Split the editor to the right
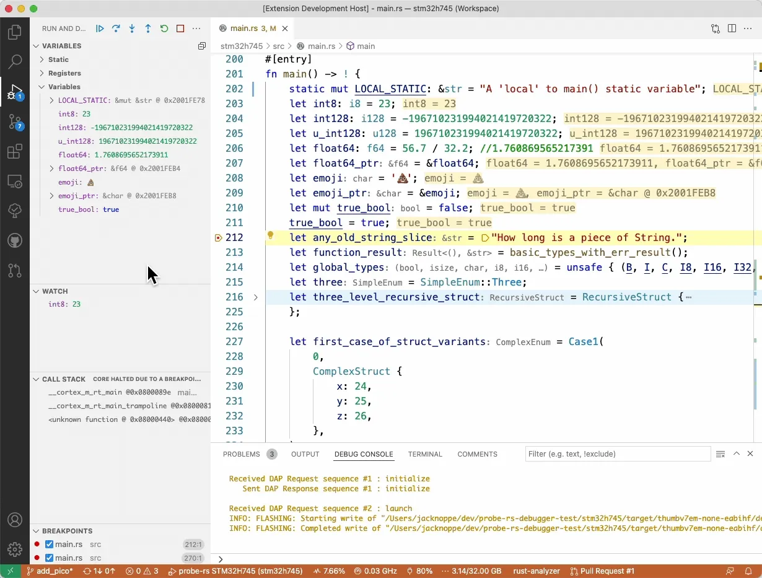This screenshot has height=578, width=762. click(732, 28)
